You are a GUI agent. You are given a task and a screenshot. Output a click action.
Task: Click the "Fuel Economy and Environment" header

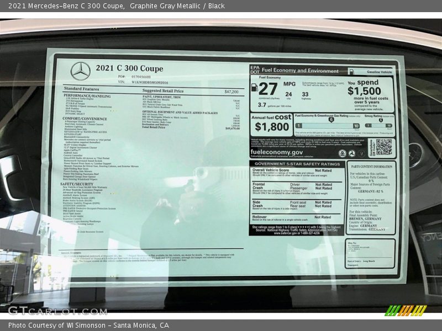click(x=300, y=71)
